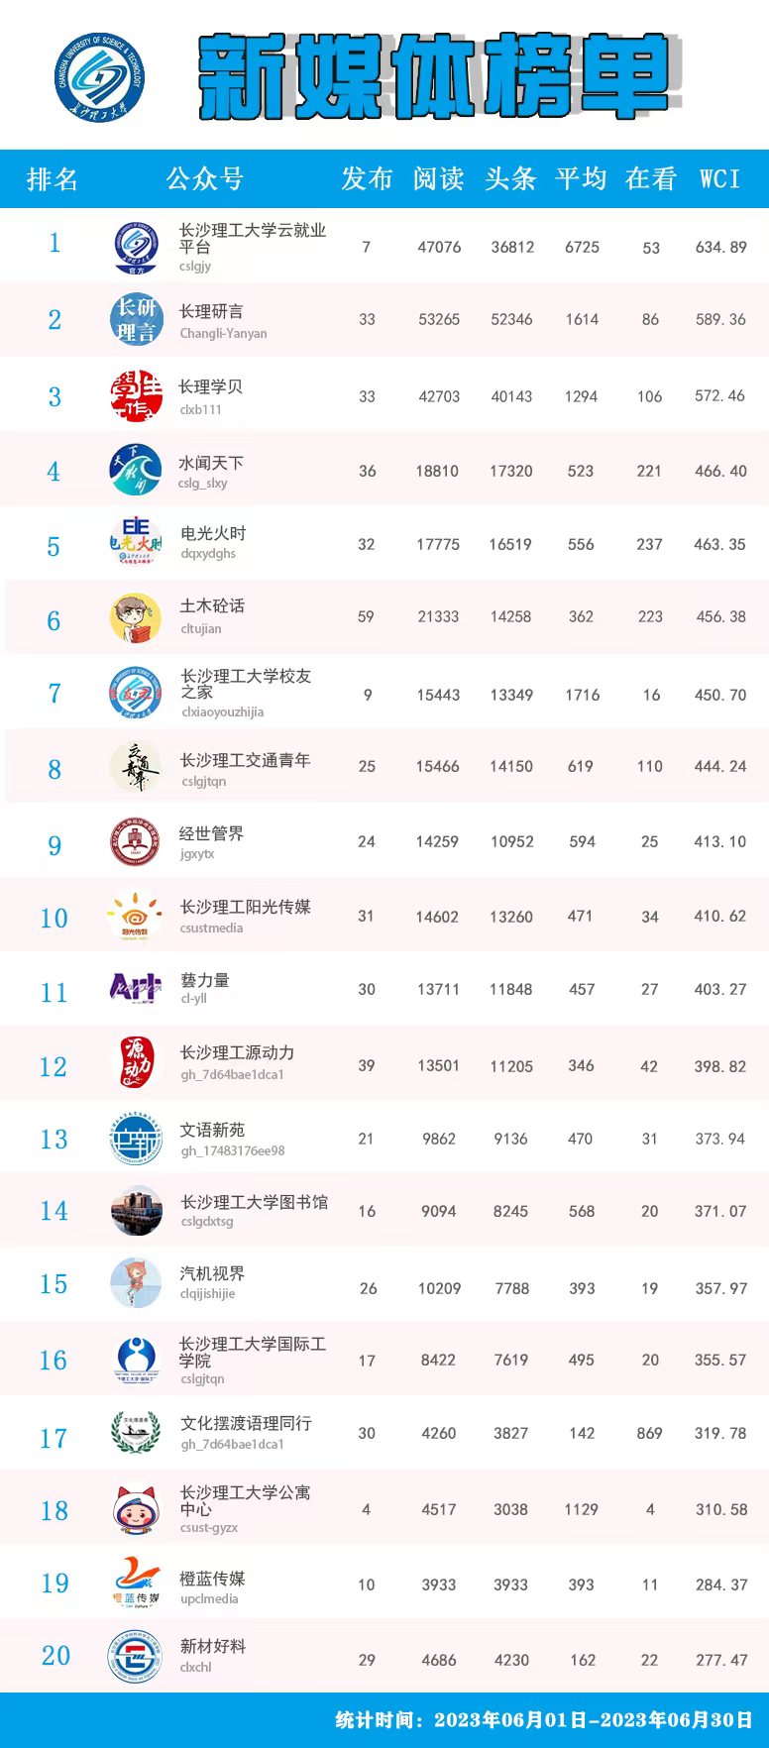Click the 公众号 column header
The height and width of the screenshot is (1748, 769).
click(205, 179)
